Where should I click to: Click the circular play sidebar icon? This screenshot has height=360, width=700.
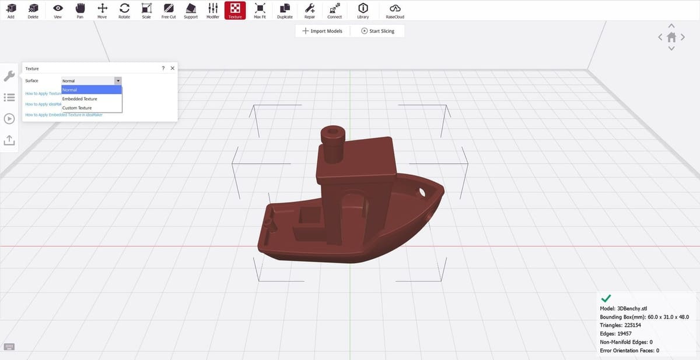9,119
